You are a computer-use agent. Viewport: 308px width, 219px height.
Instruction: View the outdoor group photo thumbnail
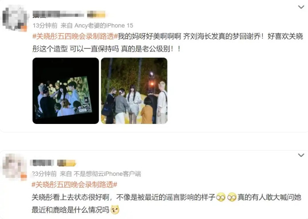134,91
